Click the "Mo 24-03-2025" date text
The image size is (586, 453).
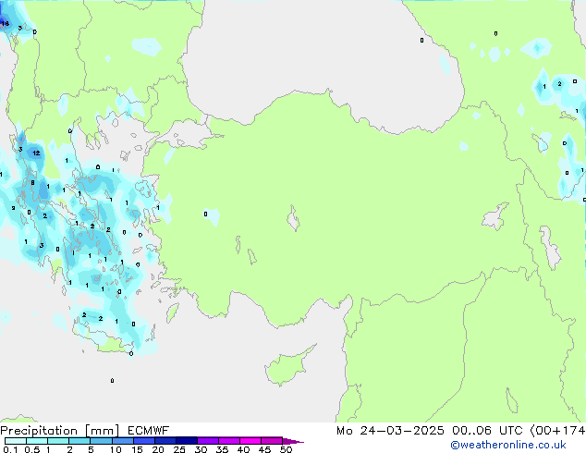(x=390, y=431)
